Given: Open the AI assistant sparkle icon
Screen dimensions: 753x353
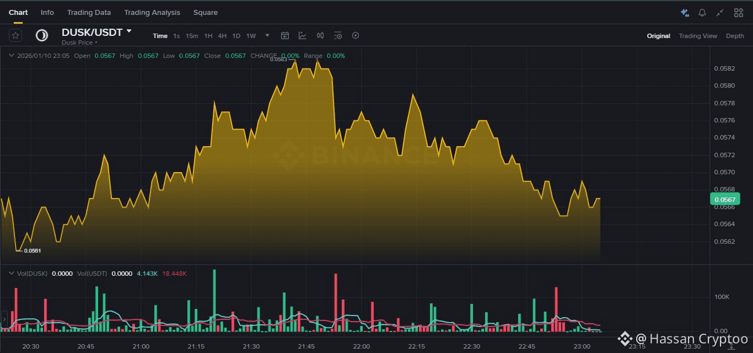Looking at the screenshot, I should (x=685, y=12).
